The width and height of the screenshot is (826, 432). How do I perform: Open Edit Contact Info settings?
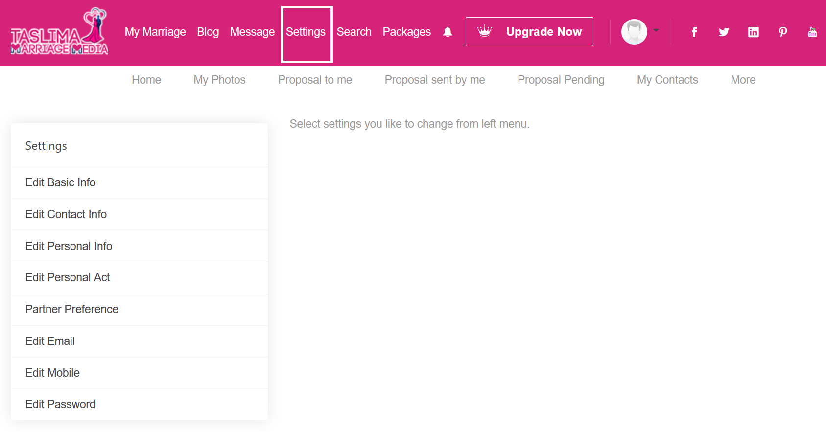[66, 214]
